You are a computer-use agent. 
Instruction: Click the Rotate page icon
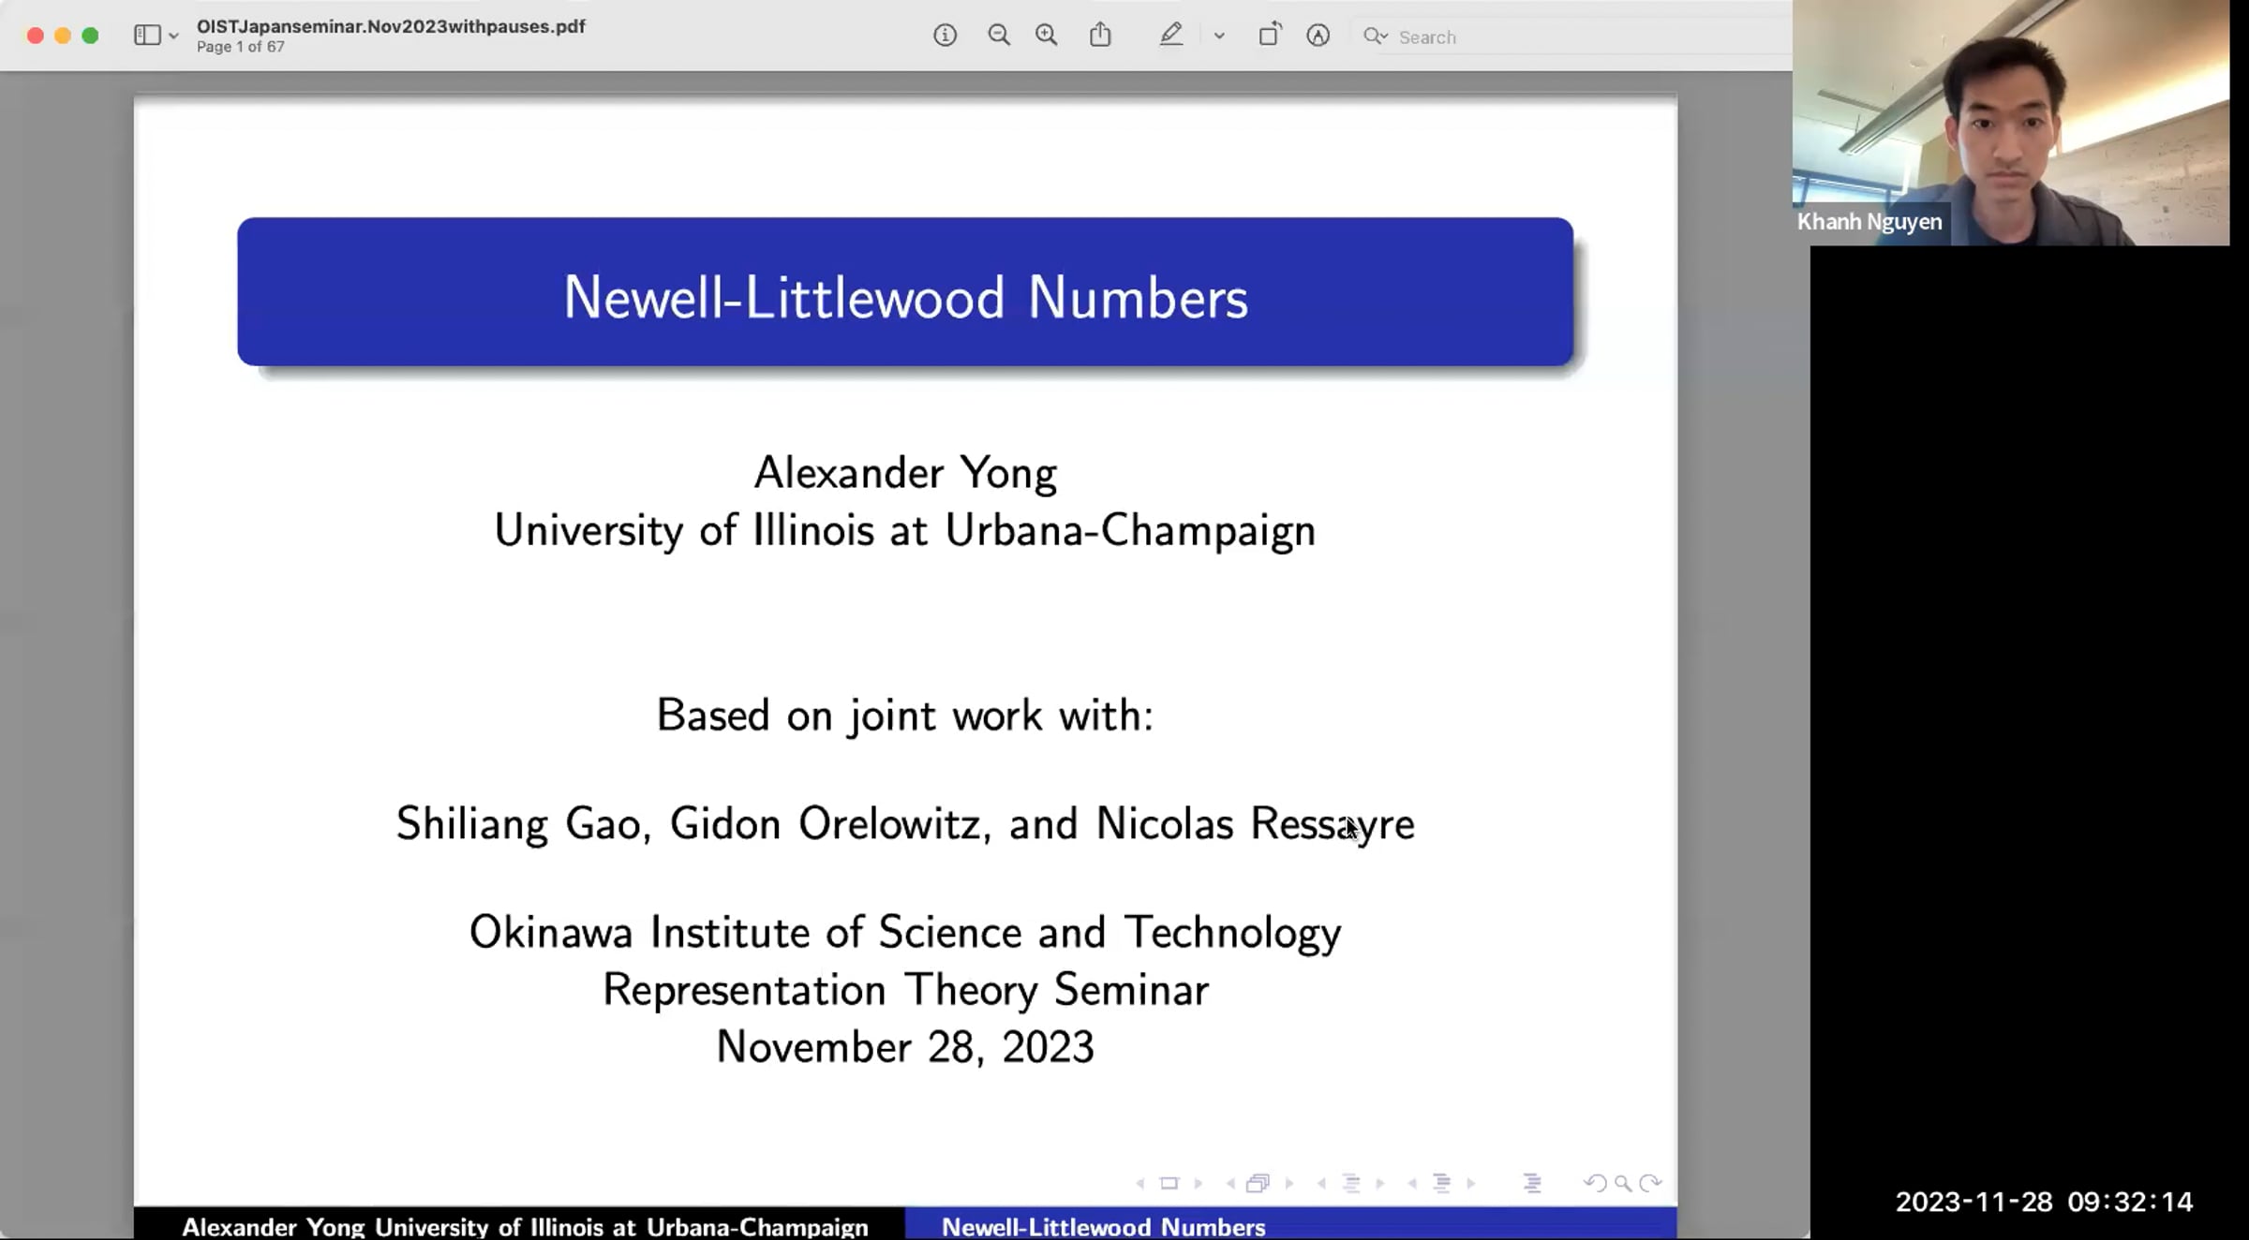point(1269,36)
